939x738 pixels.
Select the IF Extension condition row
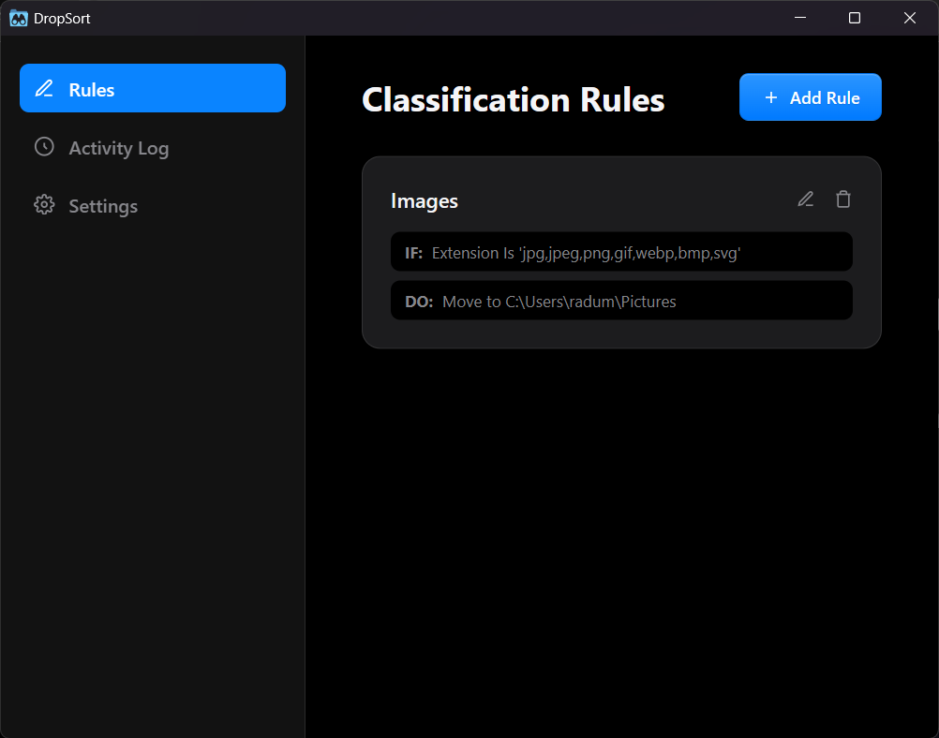click(621, 252)
